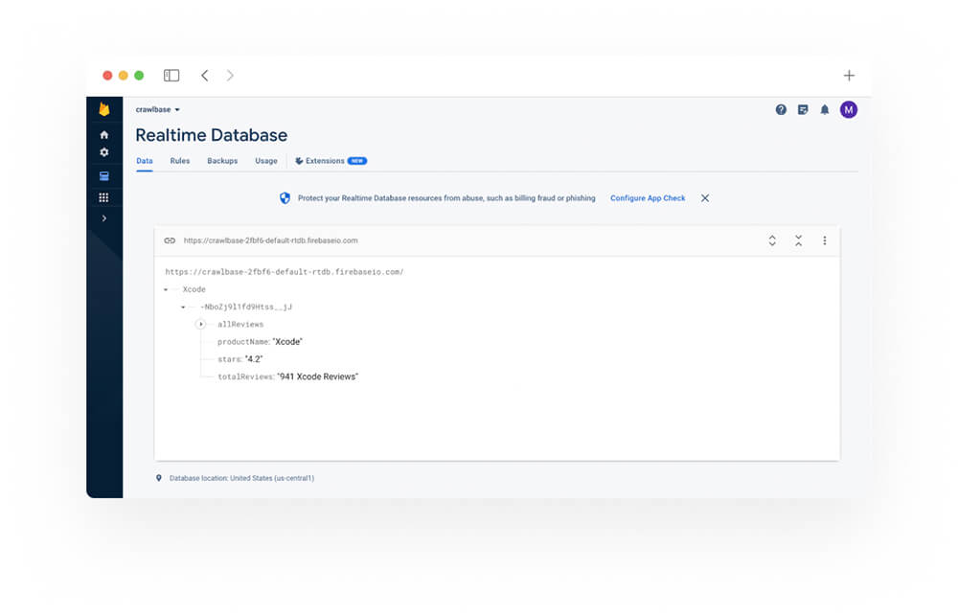Click the Configure App Check link

tap(648, 197)
